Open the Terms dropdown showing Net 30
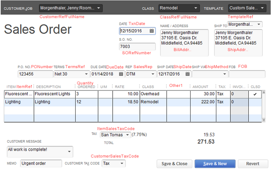The width and height of the screenshot is (271, 169). [86, 74]
